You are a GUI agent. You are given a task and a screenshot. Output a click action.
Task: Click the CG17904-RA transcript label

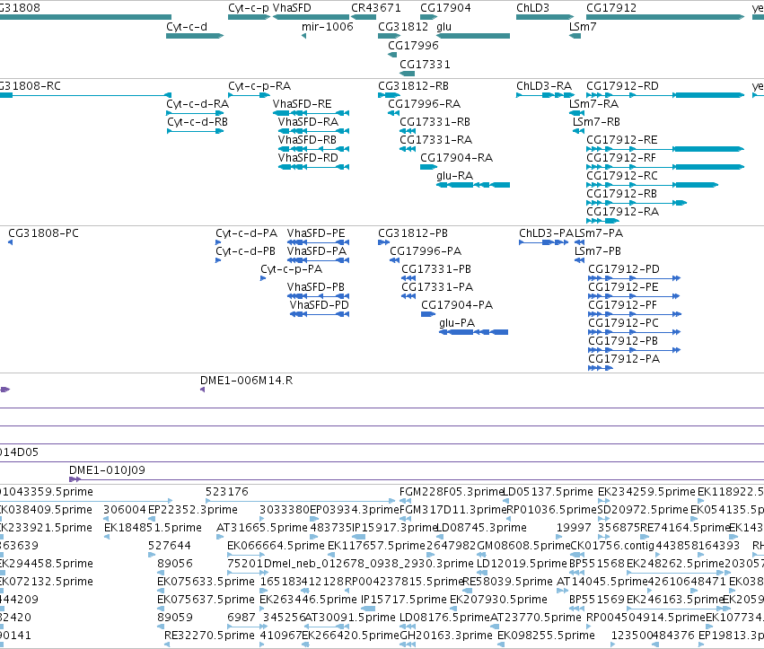457,158
